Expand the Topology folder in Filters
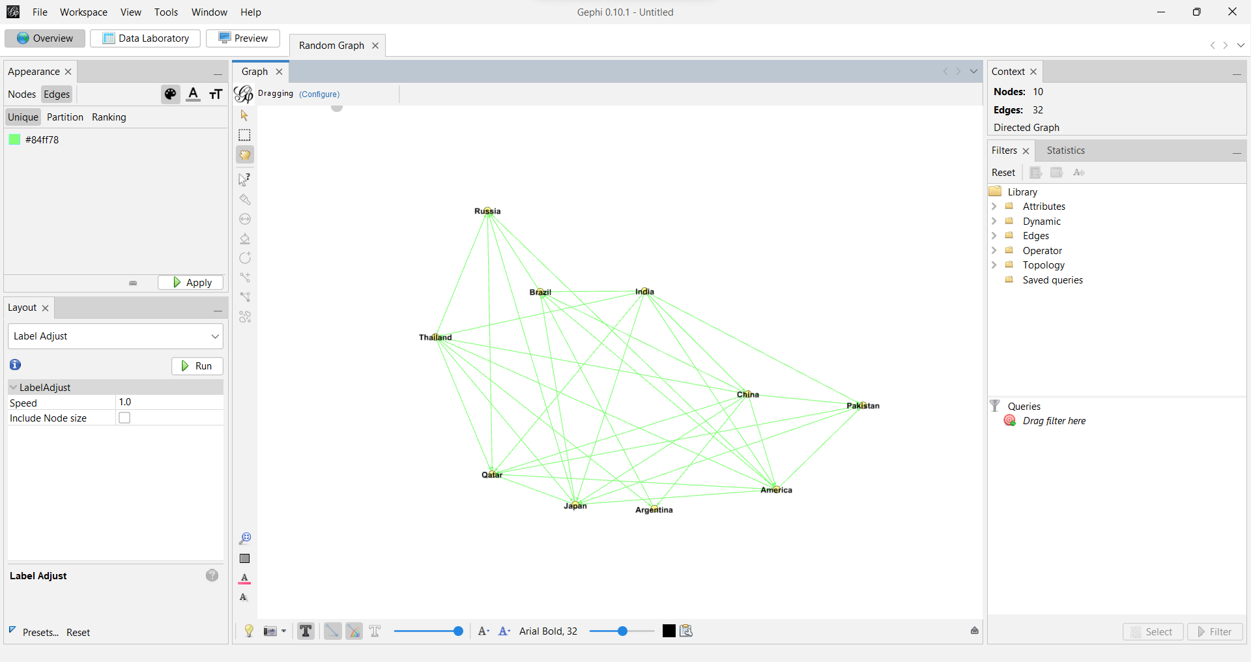This screenshot has height=662, width=1251. click(x=994, y=265)
